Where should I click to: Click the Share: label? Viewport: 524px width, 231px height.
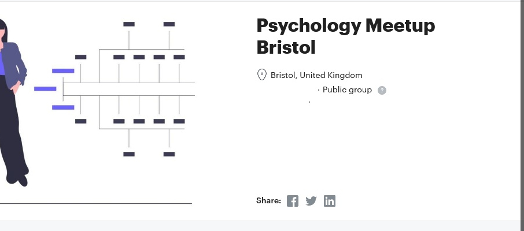268,201
